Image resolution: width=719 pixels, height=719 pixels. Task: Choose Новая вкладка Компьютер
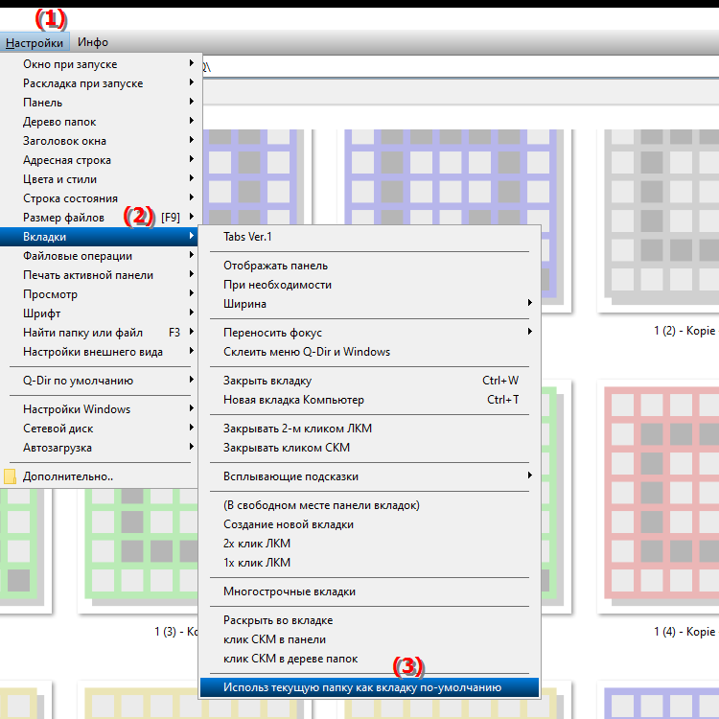370,401
